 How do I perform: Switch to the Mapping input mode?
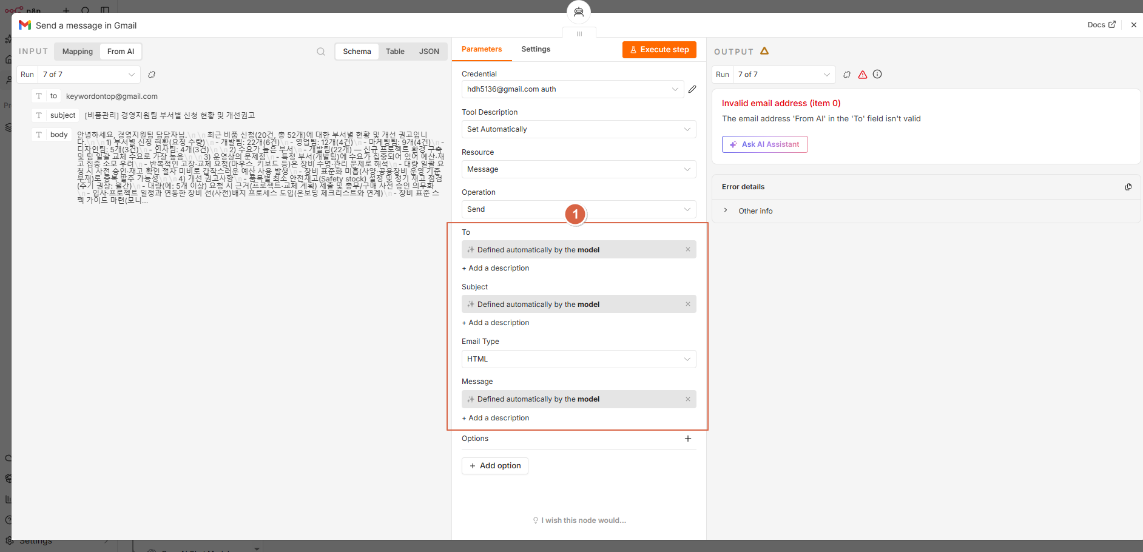point(78,52)
